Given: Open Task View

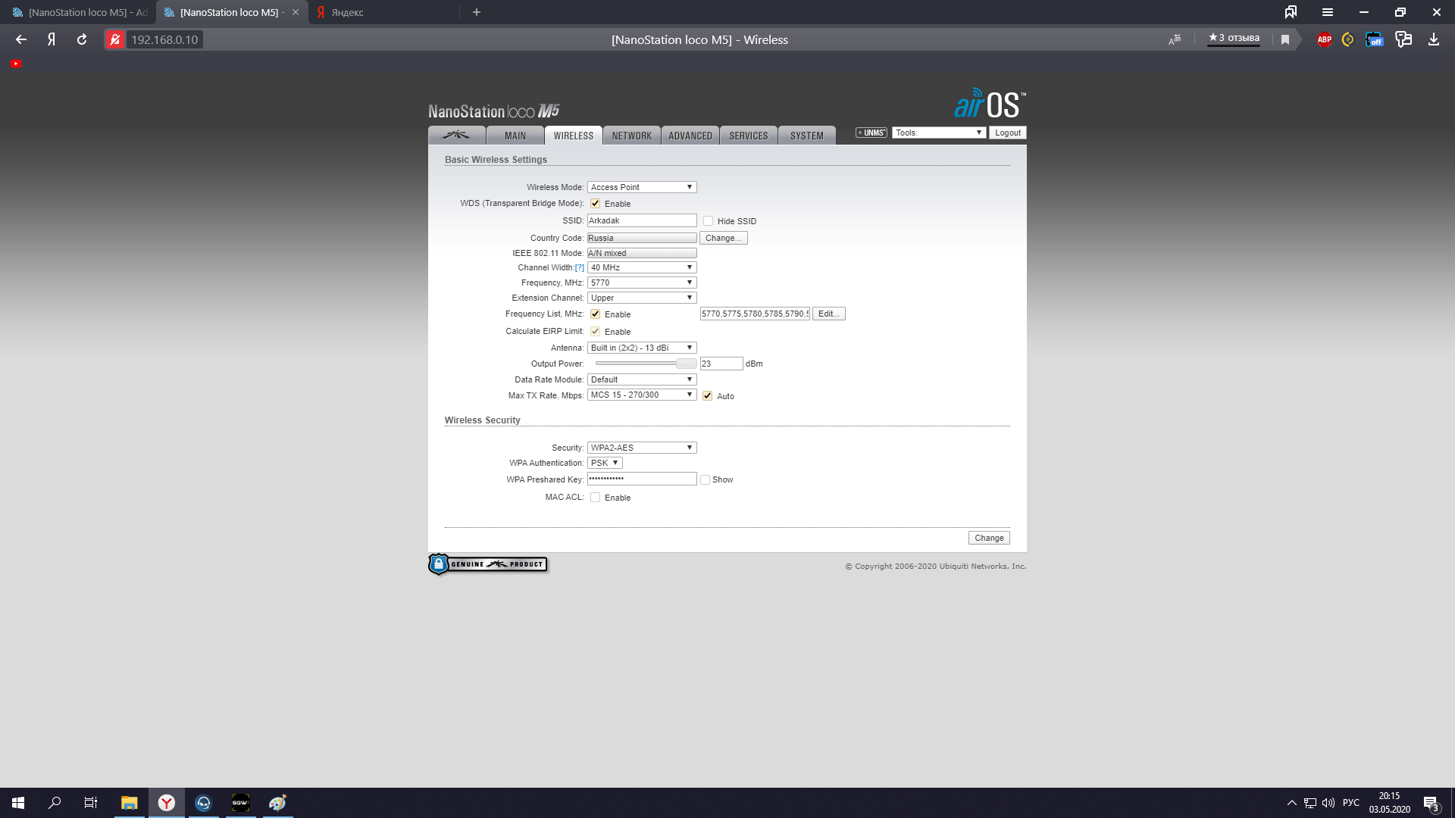Looking at the screenshot, I should [x=91, y=803].
